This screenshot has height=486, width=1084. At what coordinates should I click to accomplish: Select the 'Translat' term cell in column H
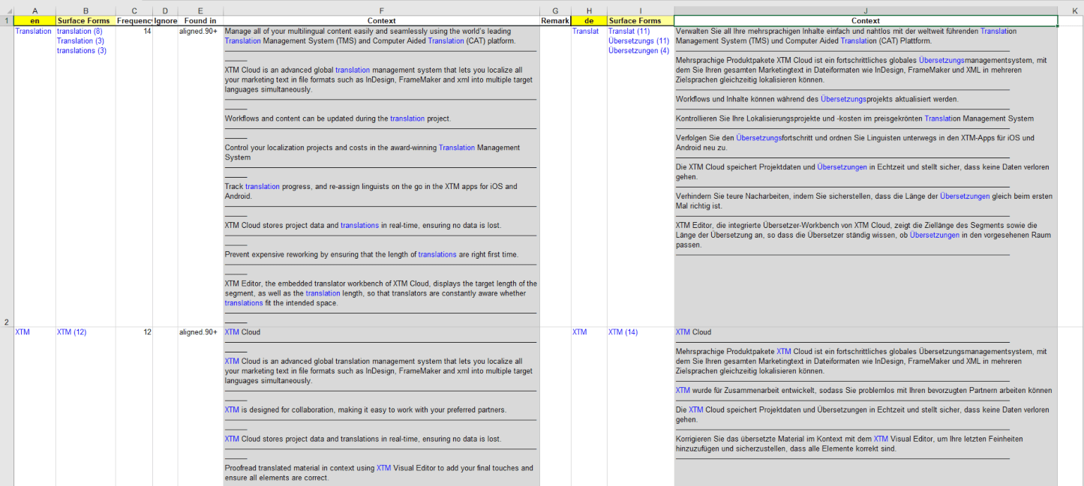589,176
